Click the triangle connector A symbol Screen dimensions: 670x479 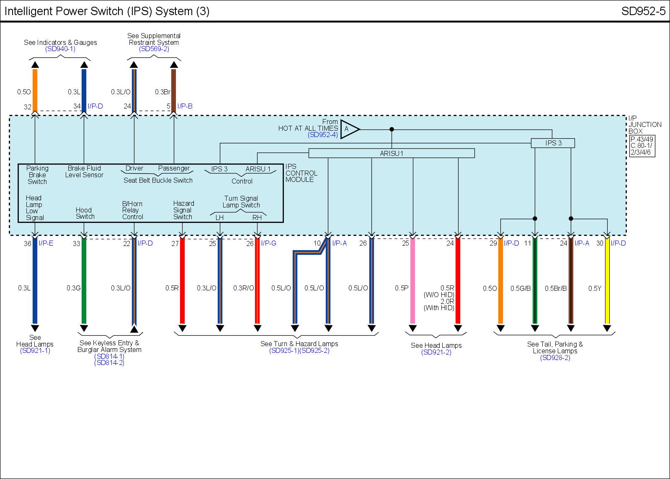pos(350,129)
